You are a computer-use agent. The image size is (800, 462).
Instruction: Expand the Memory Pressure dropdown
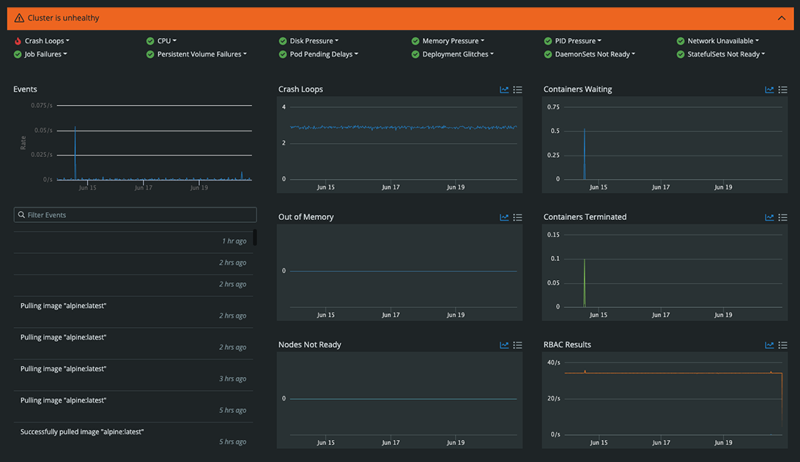[449, 40]
